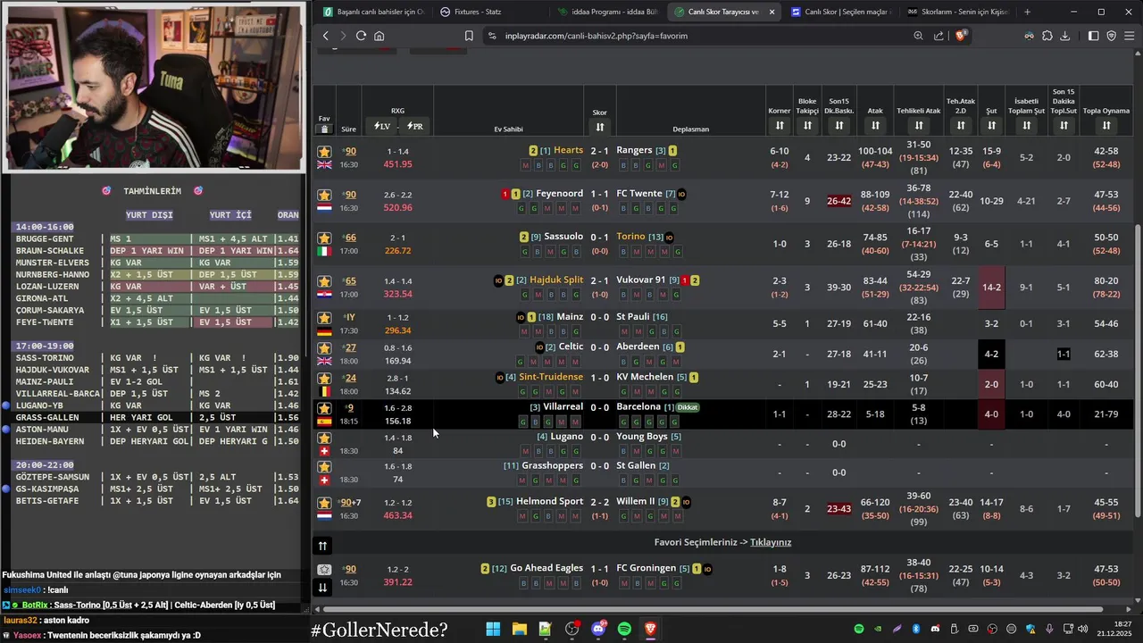Open the Tıklayınız link for favorite selections

(x=771, y=542)
